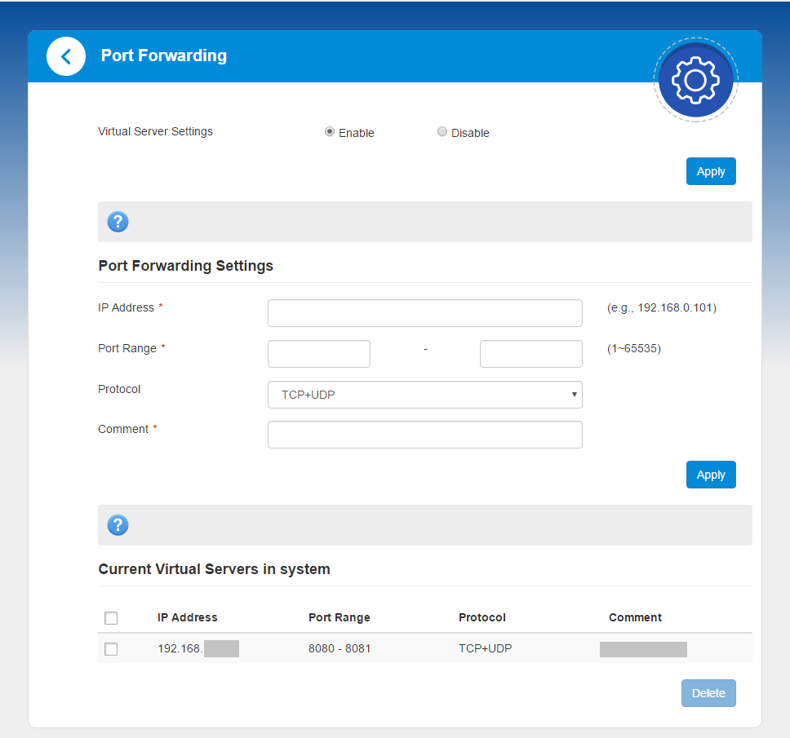
Task: Open the settings gear icon
Action: tap(695, 79)
